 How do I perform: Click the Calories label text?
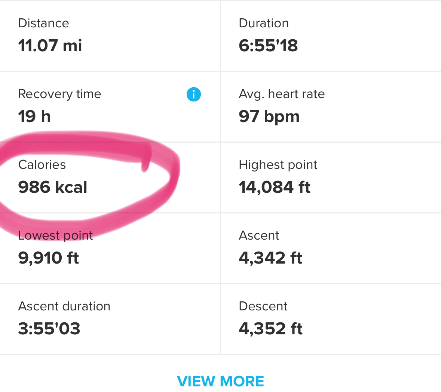tap(42, 164)
